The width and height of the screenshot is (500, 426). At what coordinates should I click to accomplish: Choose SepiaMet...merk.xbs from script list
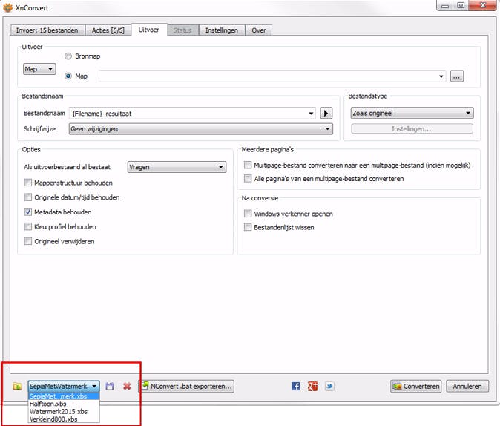(x=64, y=396)
